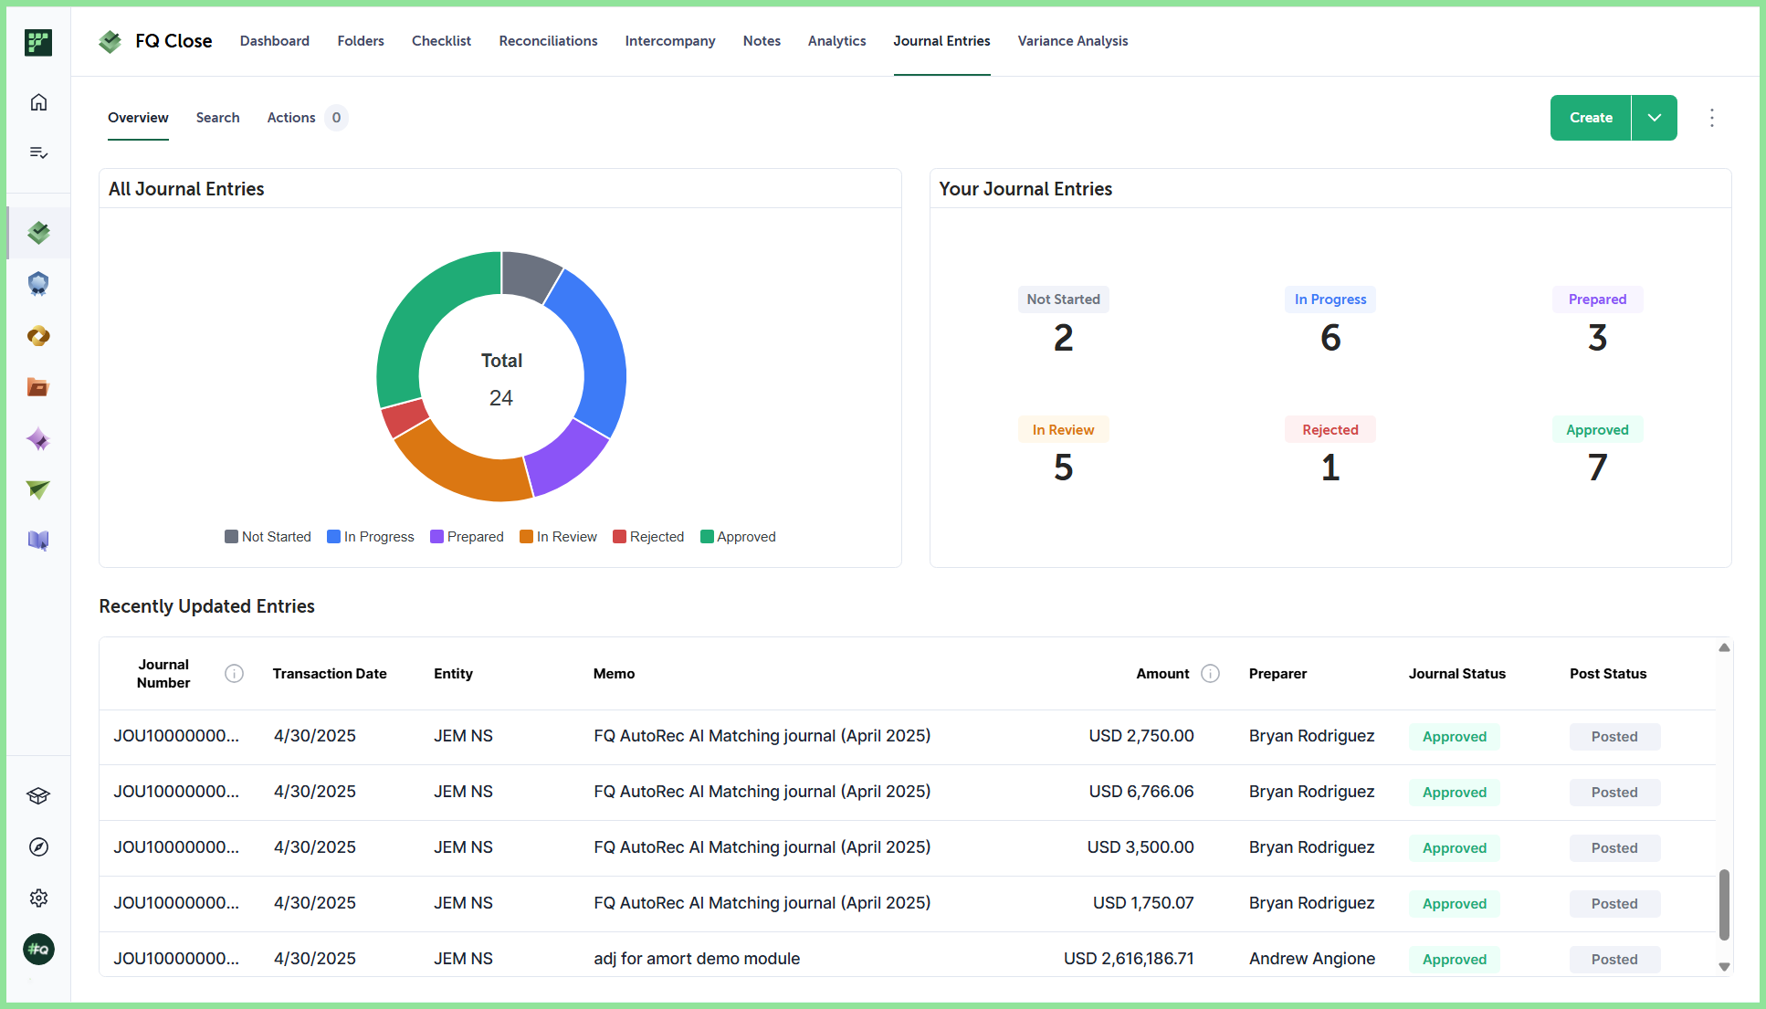This screenshot has width=1766, height=1009.
Task: Click the table scroll down arrow
Action: 1724,967
